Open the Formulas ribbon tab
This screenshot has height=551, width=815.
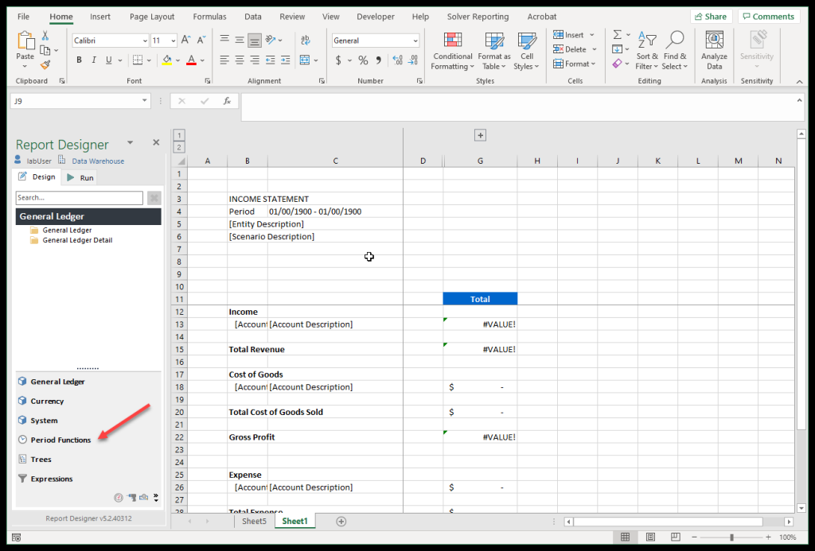(x=209, y=17)
